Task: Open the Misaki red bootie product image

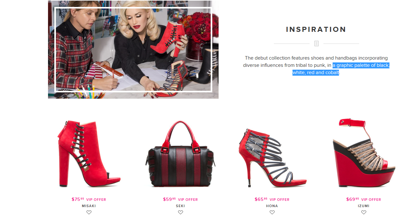Action: [x=89, y=154]
